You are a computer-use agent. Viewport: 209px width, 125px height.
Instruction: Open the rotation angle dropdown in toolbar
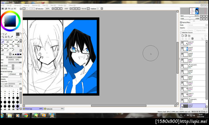(x=71, y=9)
